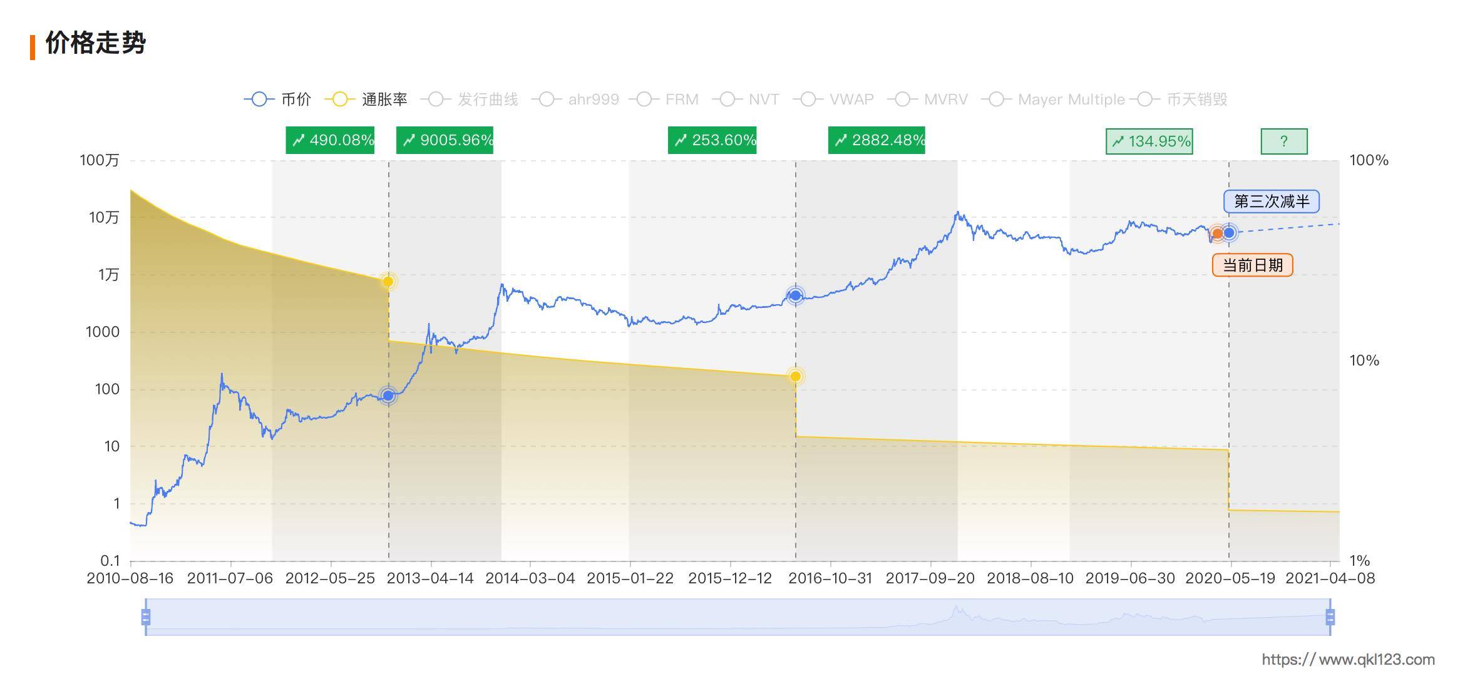Click the right zoom slider handle
1470x686 pixels.
1330,617
